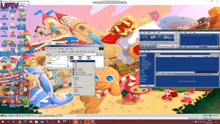Click Winamp's Stop button

(x=151, y=46)
